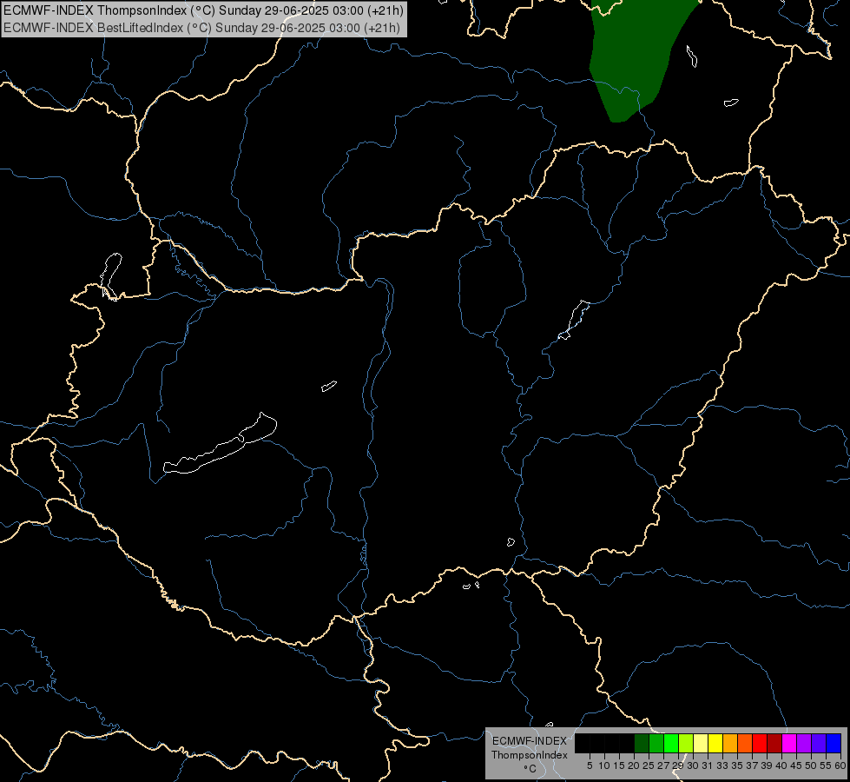The width and height of the screenshot is (850, 782).
Task: Click the BestLiftedIndex title line at top
Action: click(201, 28)
